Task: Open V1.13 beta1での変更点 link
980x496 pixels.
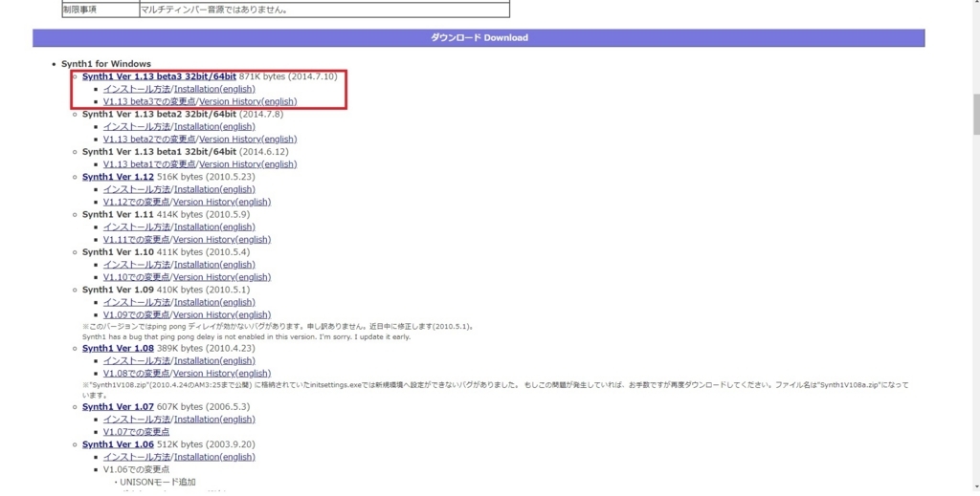Action: click(x=149, y=164)
